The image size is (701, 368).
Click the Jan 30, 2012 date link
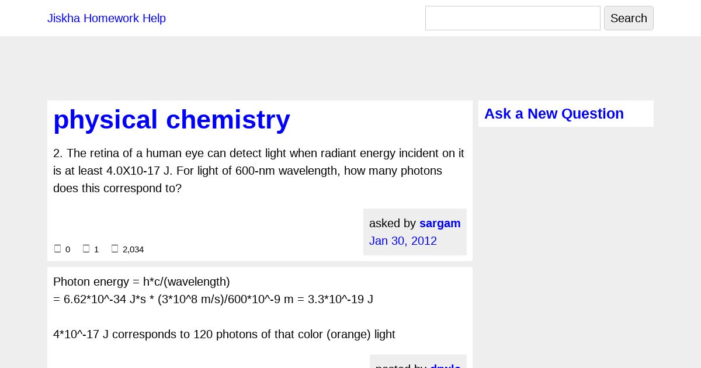(x=403, y=241)
